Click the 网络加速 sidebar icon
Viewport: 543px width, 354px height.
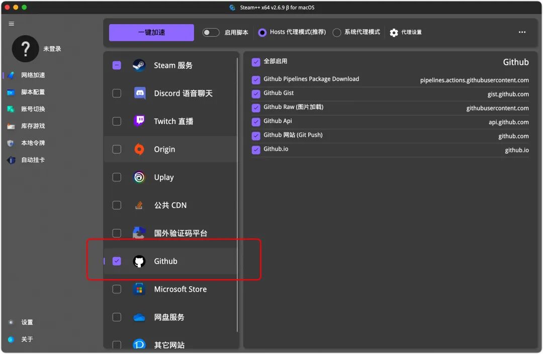pos(11,75)
